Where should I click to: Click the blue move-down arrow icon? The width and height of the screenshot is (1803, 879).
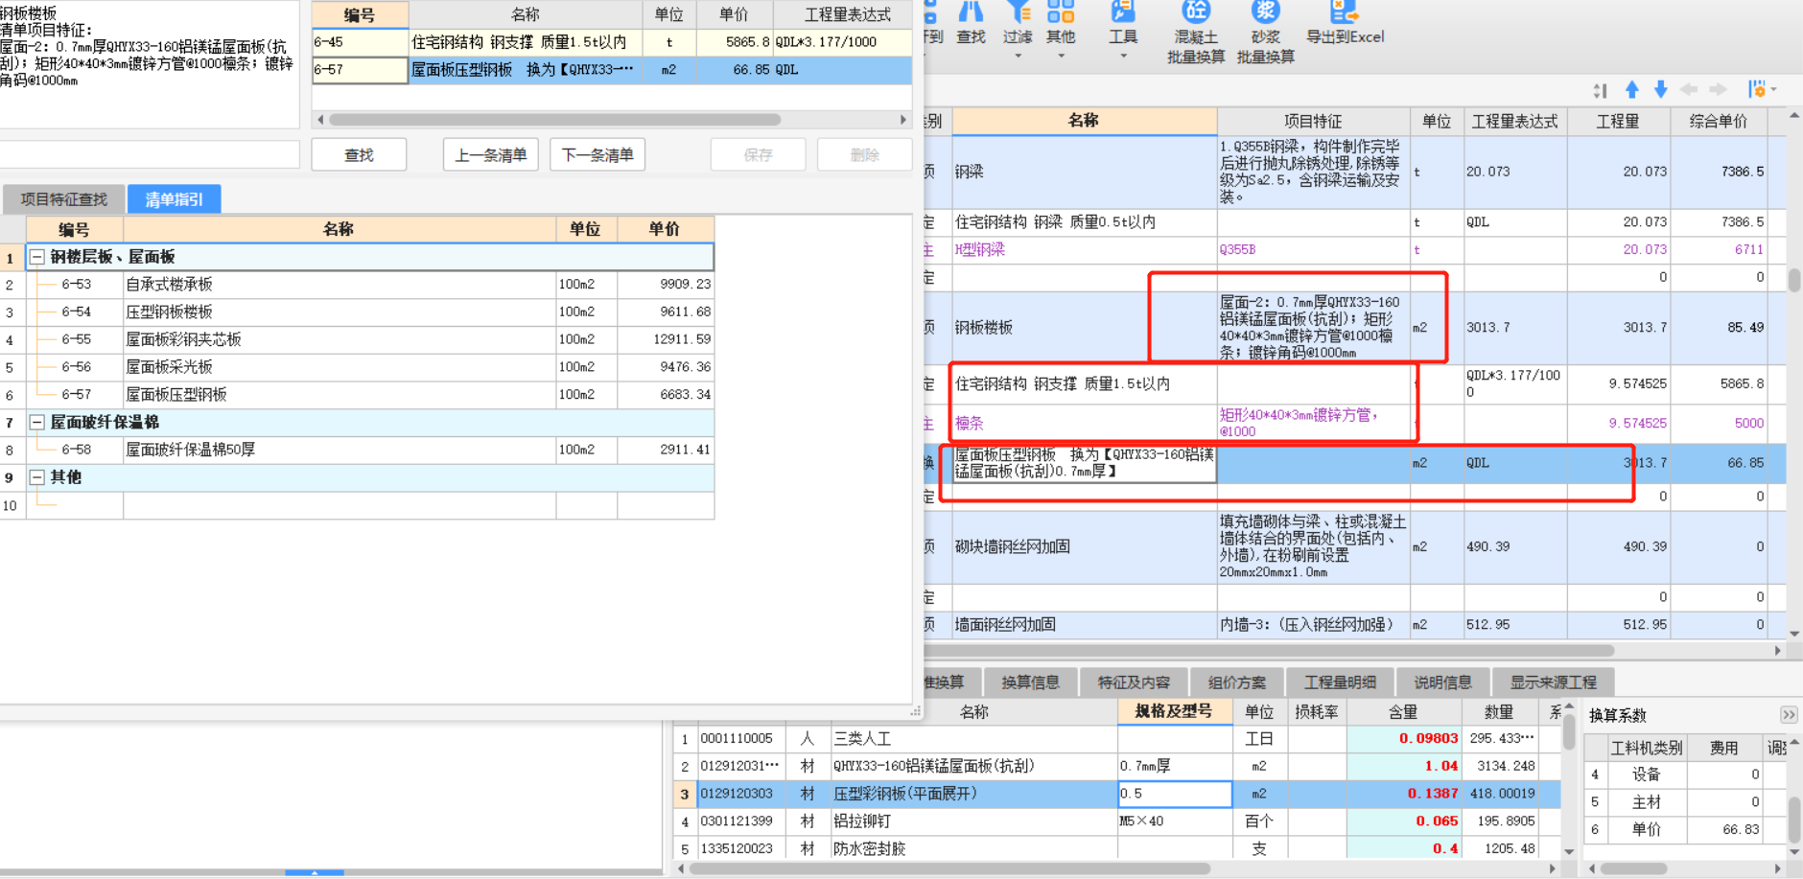tap(1661, 90)
